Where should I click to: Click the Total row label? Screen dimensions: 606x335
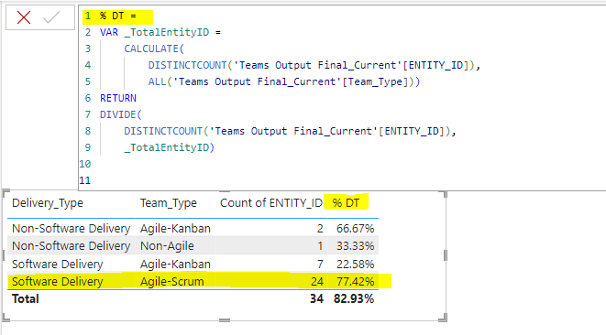26,299
